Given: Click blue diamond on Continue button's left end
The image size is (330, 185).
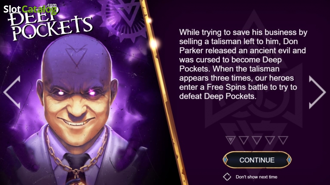Looking at the screenshot, I should (x=226, y=160).
